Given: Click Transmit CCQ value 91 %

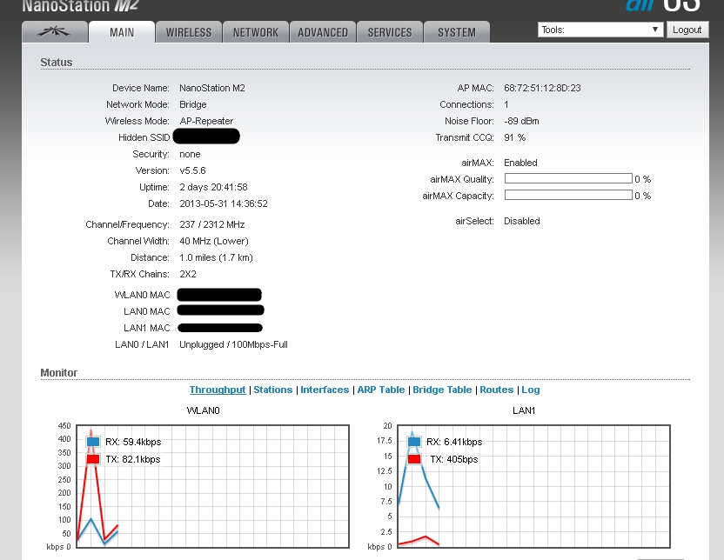Looking at the screenshot, I should click(514, 137).
